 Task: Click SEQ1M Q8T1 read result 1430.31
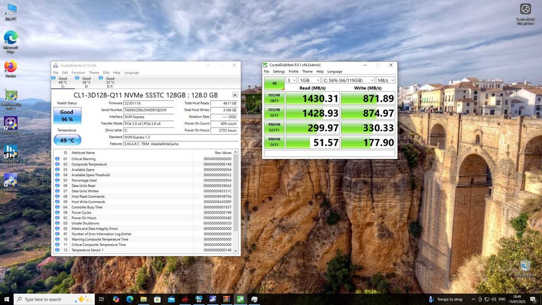tap(313, 98)
